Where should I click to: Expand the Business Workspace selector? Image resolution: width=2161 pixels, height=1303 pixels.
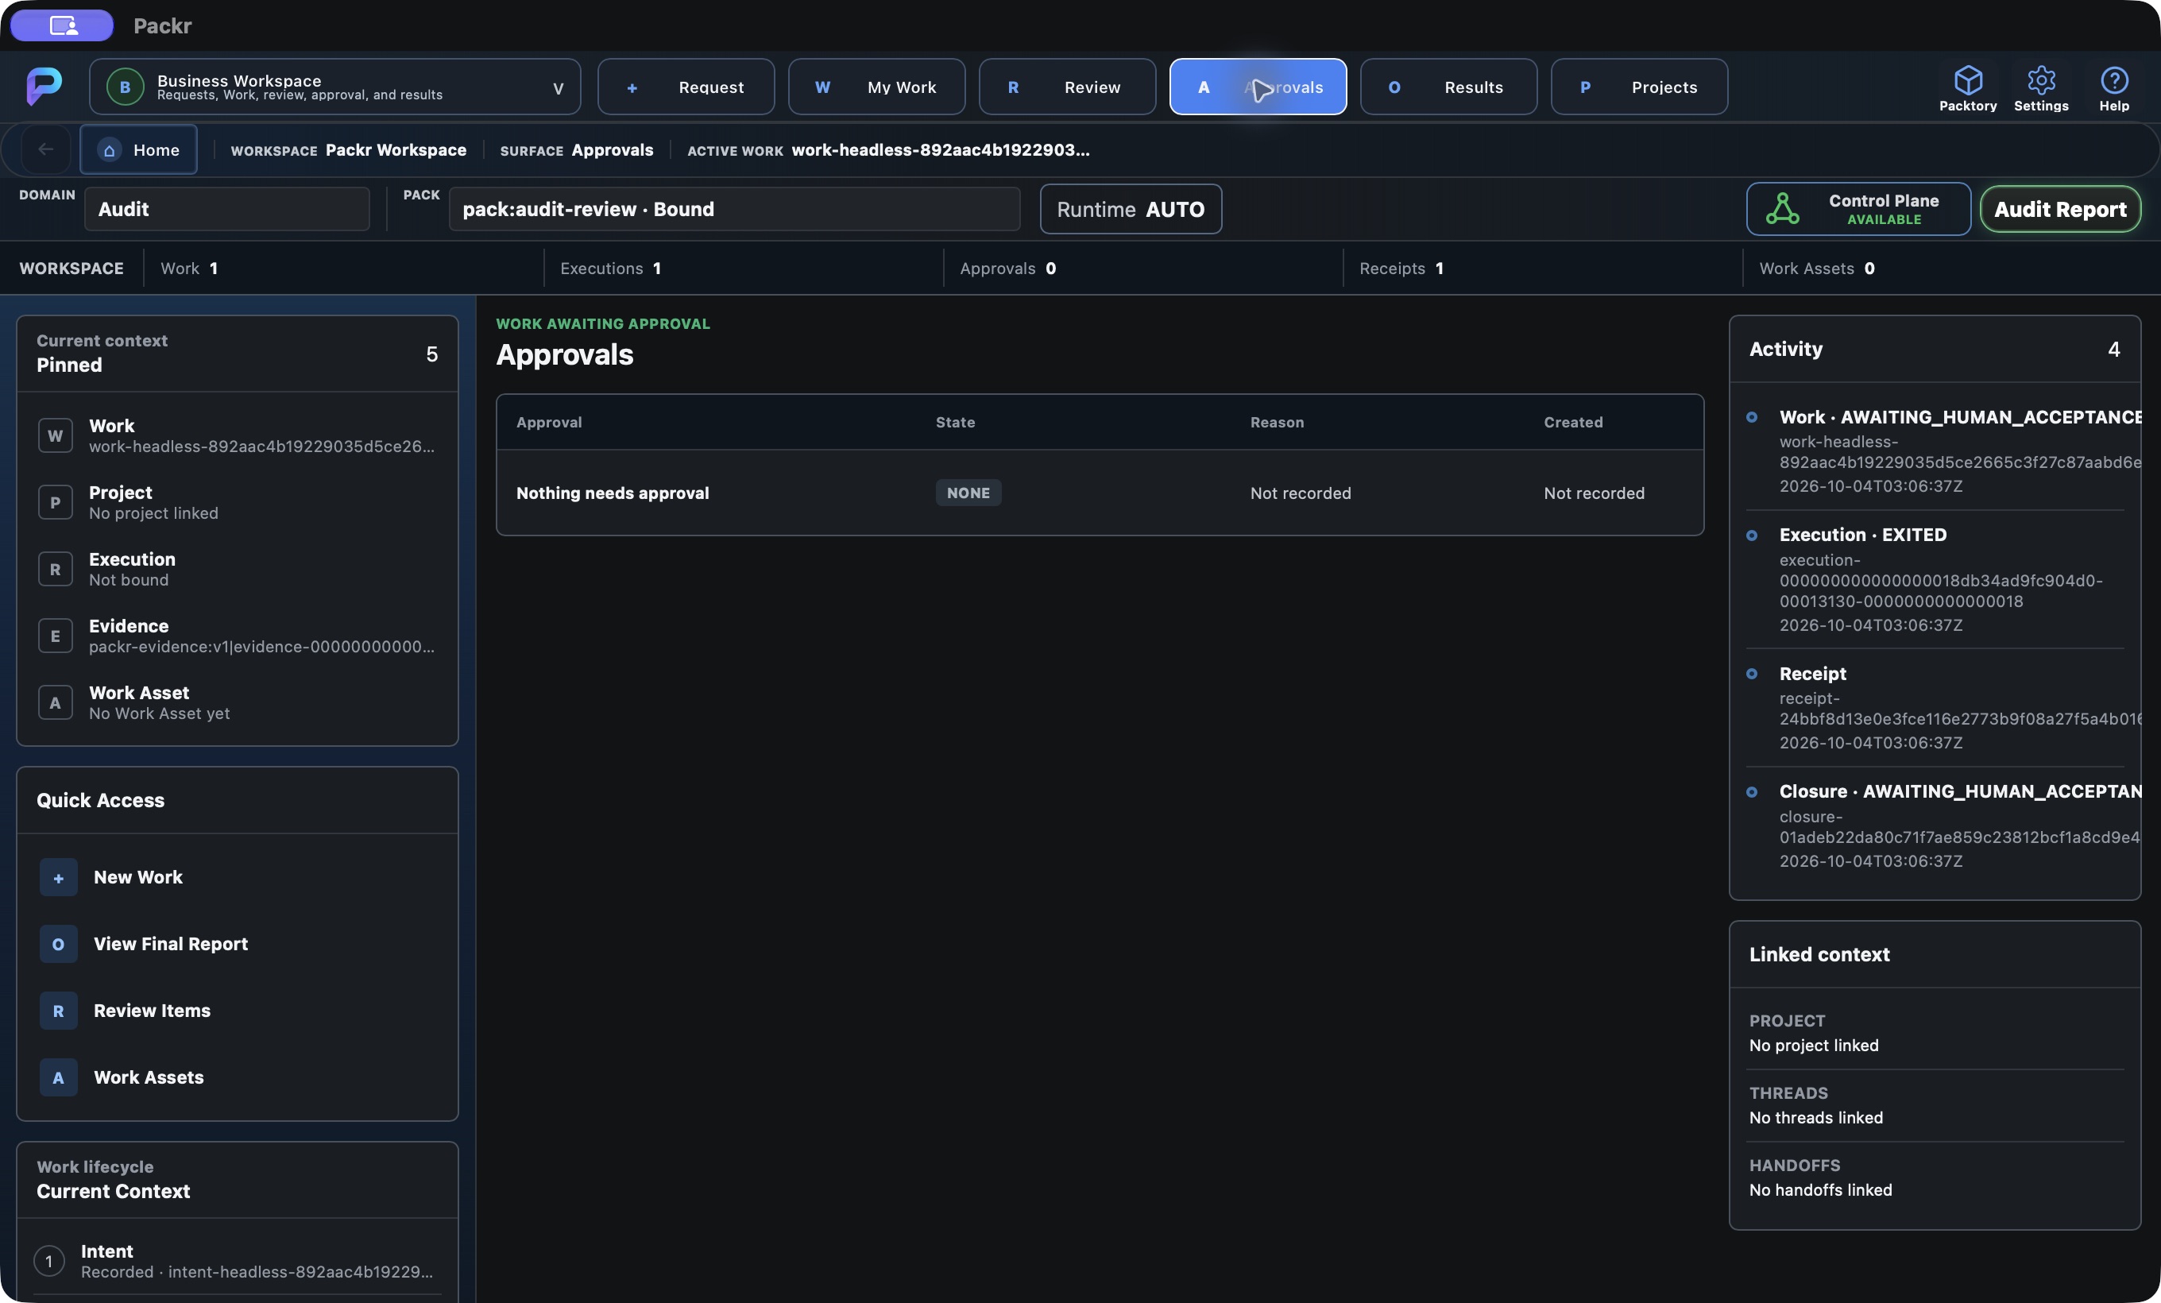click(x=335, y=87)
